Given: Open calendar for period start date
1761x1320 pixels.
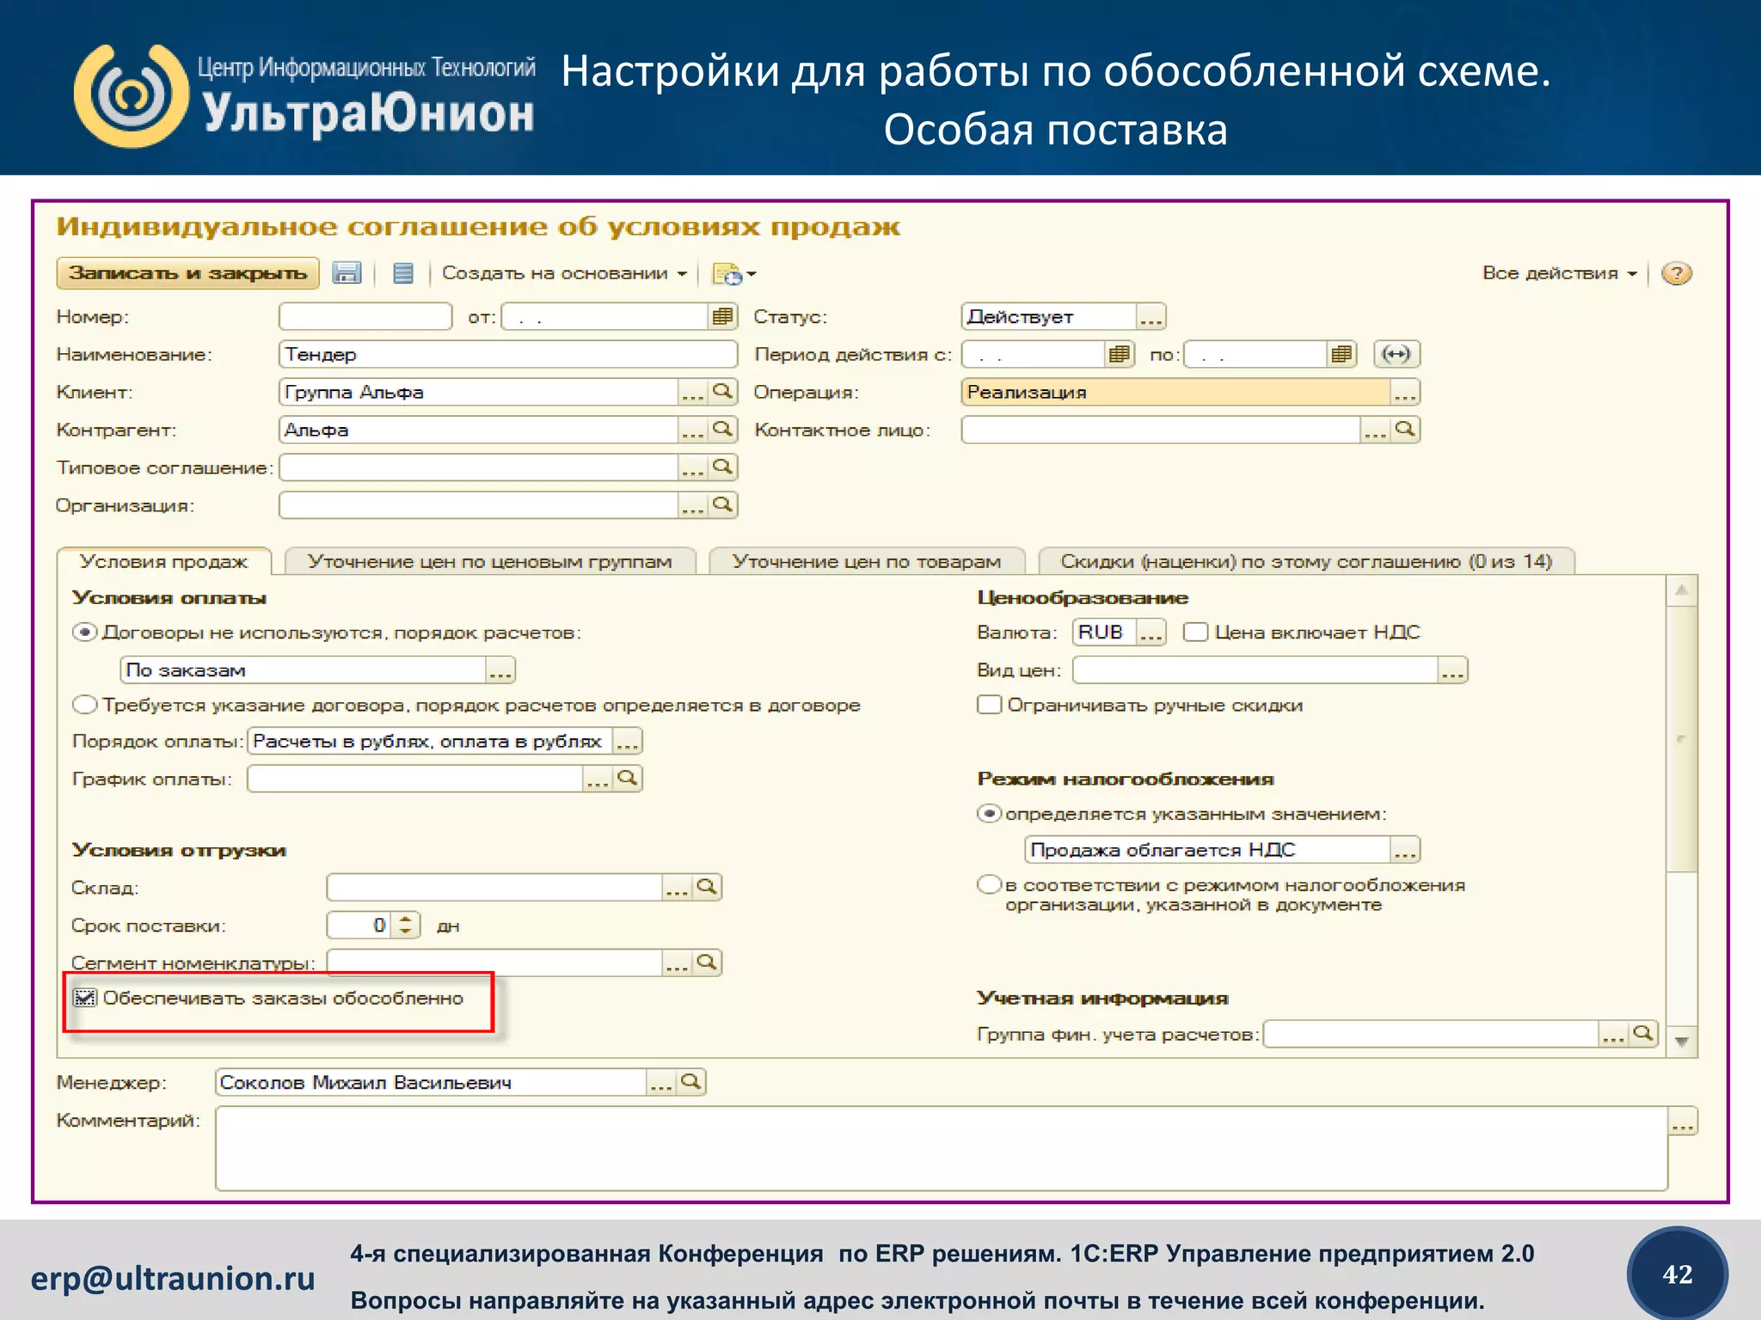Looking at the screenshot, I should click(1119, 354).
